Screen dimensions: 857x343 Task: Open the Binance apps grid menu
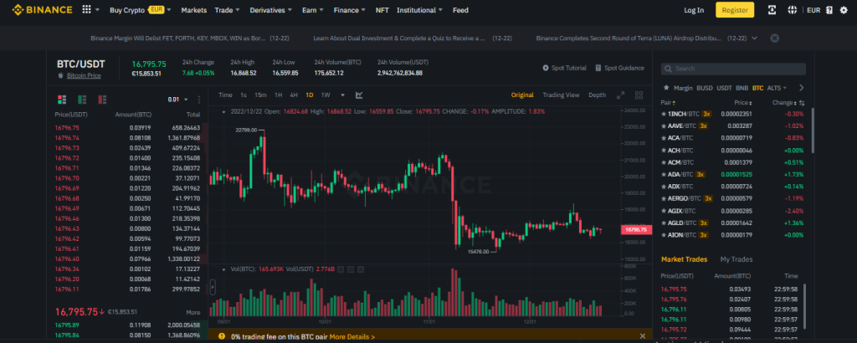click(88, 10)
